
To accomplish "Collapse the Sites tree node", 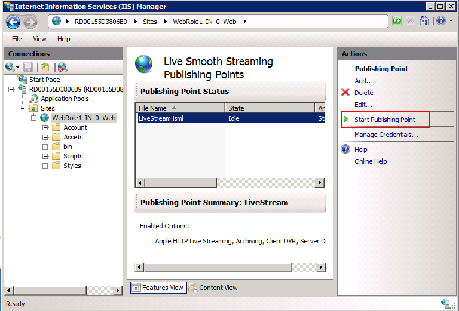I will click(22, 108).
